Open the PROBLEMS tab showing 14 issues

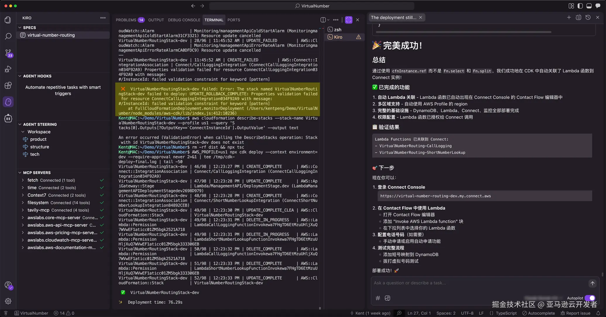(126, 20)
